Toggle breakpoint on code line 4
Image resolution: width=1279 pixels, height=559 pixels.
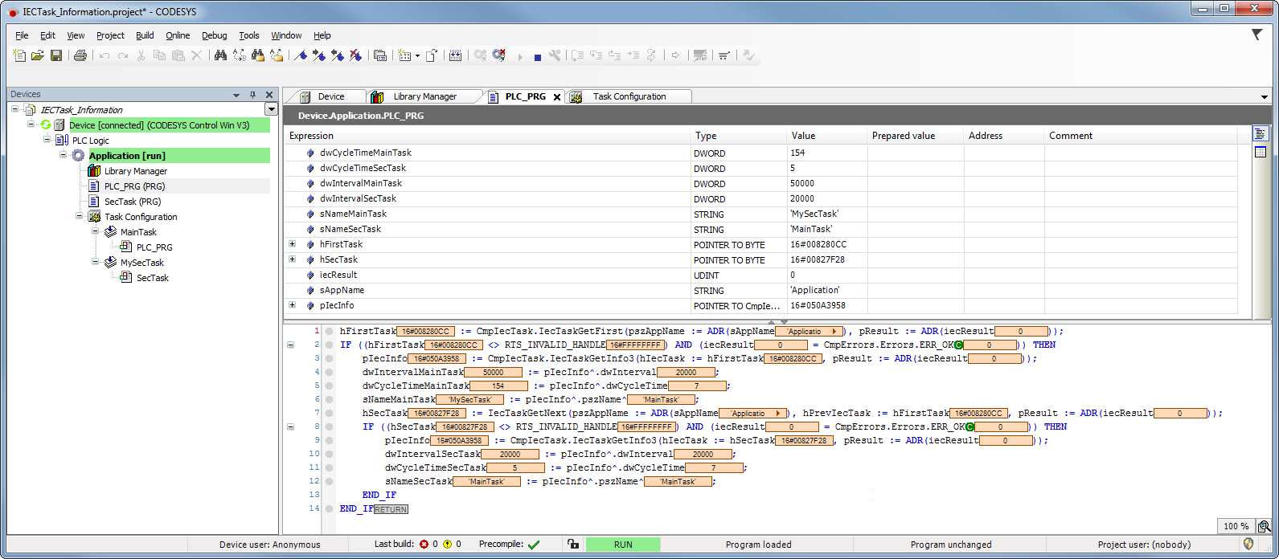(x=330, y=372)
